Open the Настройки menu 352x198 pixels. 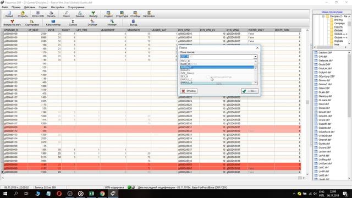pyautogui.click(x=57, y=7)
